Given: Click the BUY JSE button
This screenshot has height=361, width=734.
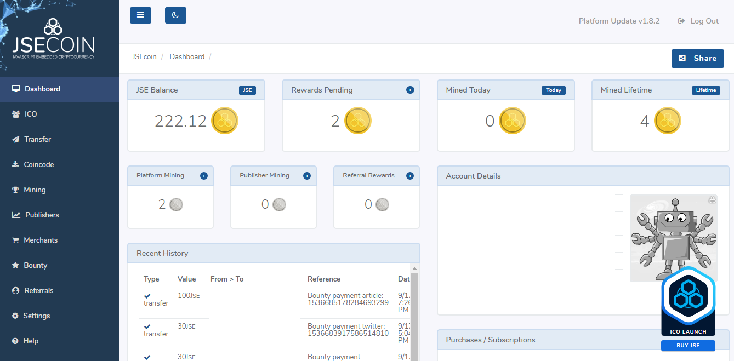Looking at the screenshot, I should (x=688, y=346).
